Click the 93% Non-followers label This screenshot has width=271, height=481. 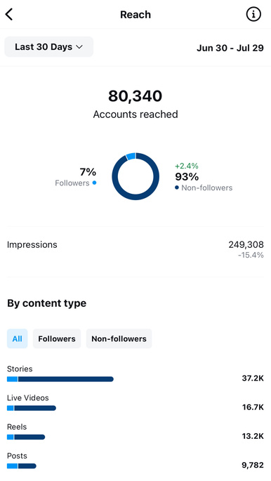204,182
